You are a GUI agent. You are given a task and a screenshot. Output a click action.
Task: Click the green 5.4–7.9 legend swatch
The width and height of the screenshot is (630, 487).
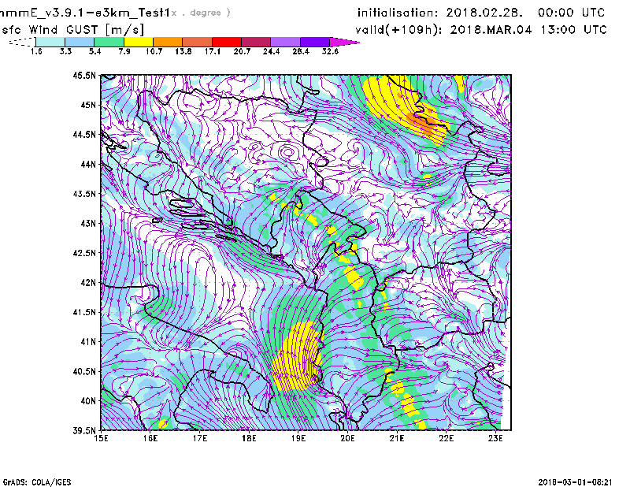pyautogui.click(x=109, y=42)
